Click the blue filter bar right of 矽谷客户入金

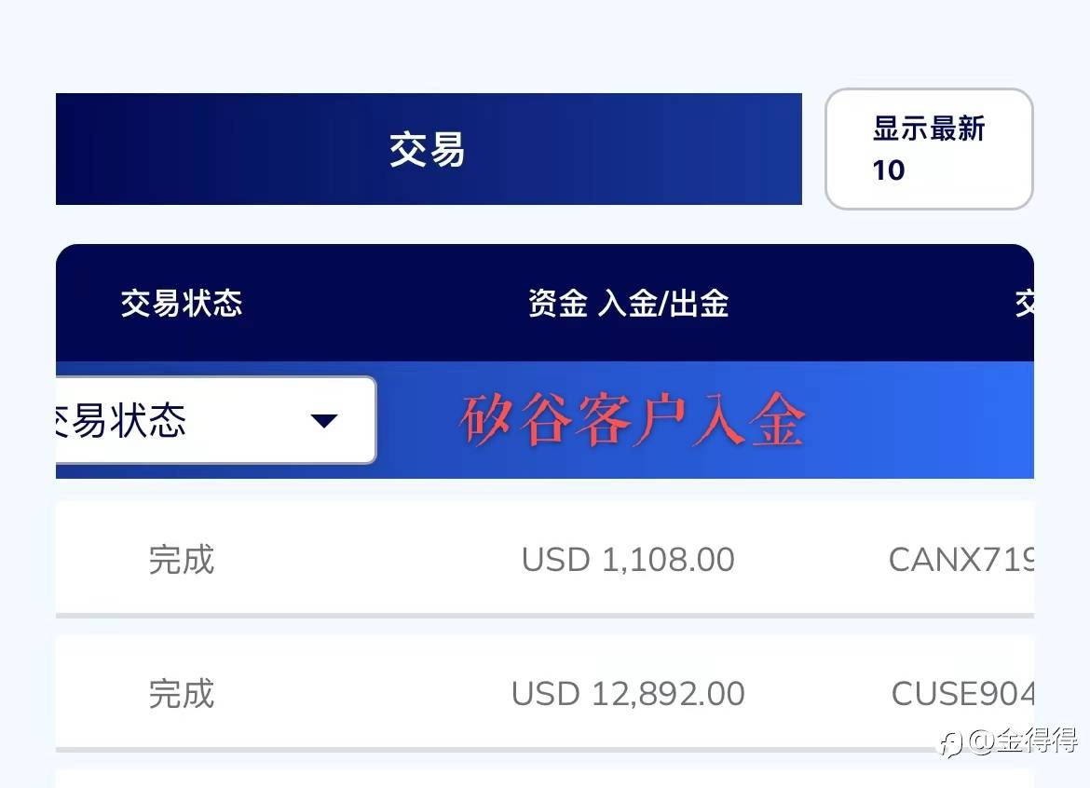coord(922,421)
